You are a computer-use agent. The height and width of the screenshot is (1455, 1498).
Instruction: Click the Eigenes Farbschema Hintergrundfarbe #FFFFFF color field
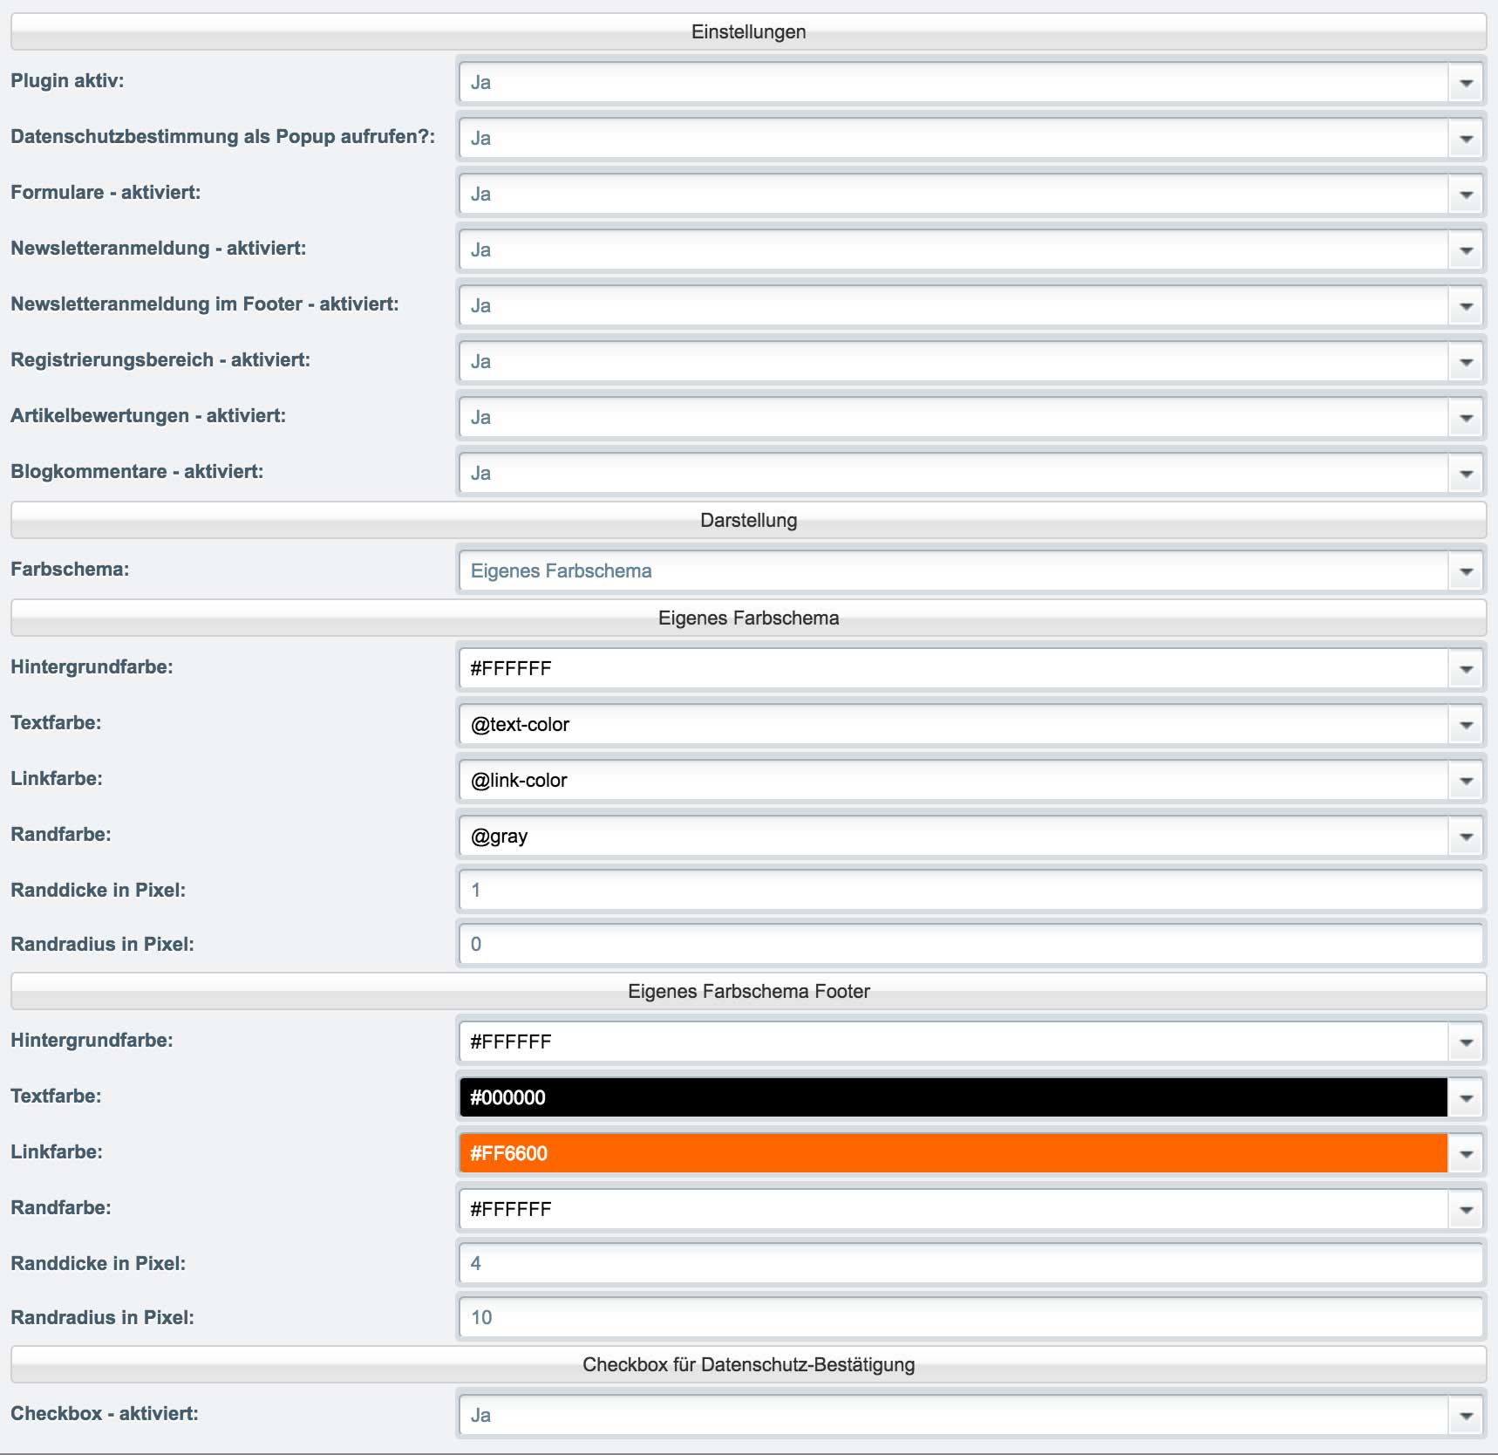pyautogui.click(x=953, y=668)
